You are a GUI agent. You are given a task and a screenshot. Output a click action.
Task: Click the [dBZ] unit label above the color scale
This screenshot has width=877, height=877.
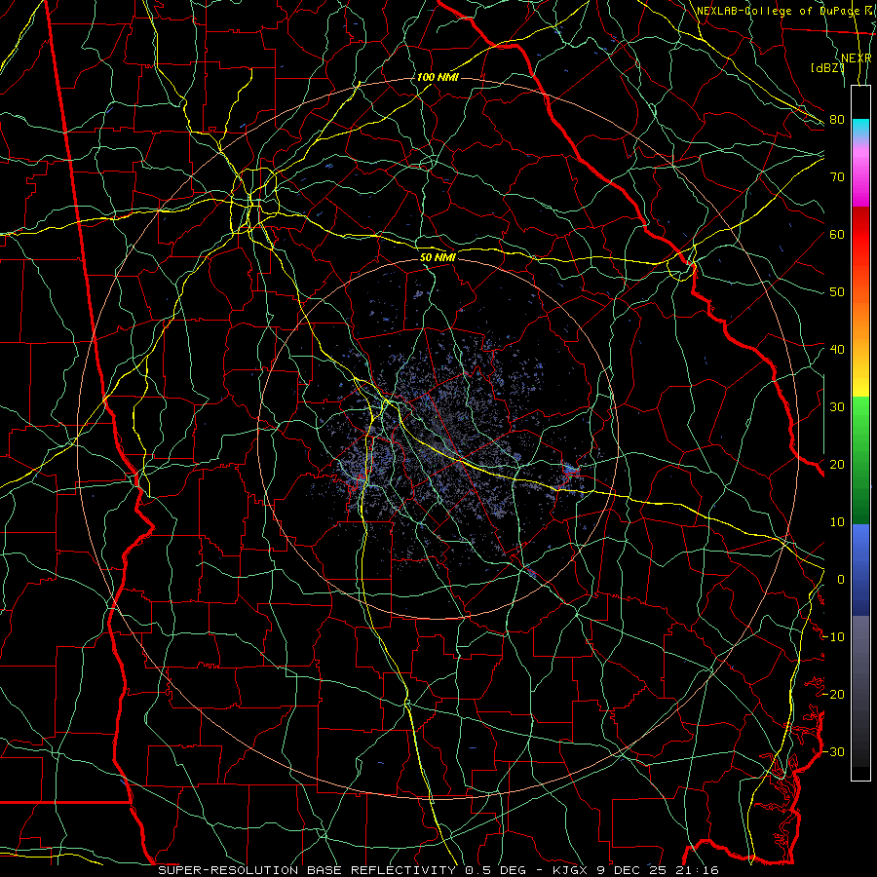[827, 68]
